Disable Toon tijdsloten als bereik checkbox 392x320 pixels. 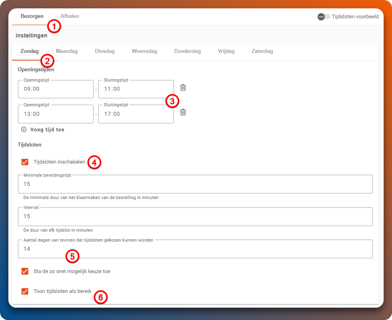coord(25,291)
